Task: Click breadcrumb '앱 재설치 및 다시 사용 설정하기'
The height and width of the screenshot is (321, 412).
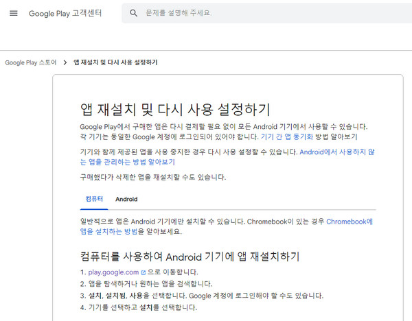Action: click(115, 62)
